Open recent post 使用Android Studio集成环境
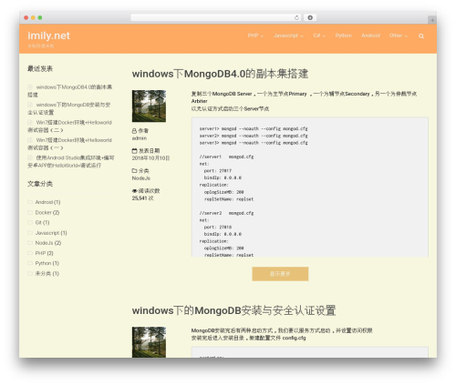This screenshot has height=385, width=456. coord(71,161)
